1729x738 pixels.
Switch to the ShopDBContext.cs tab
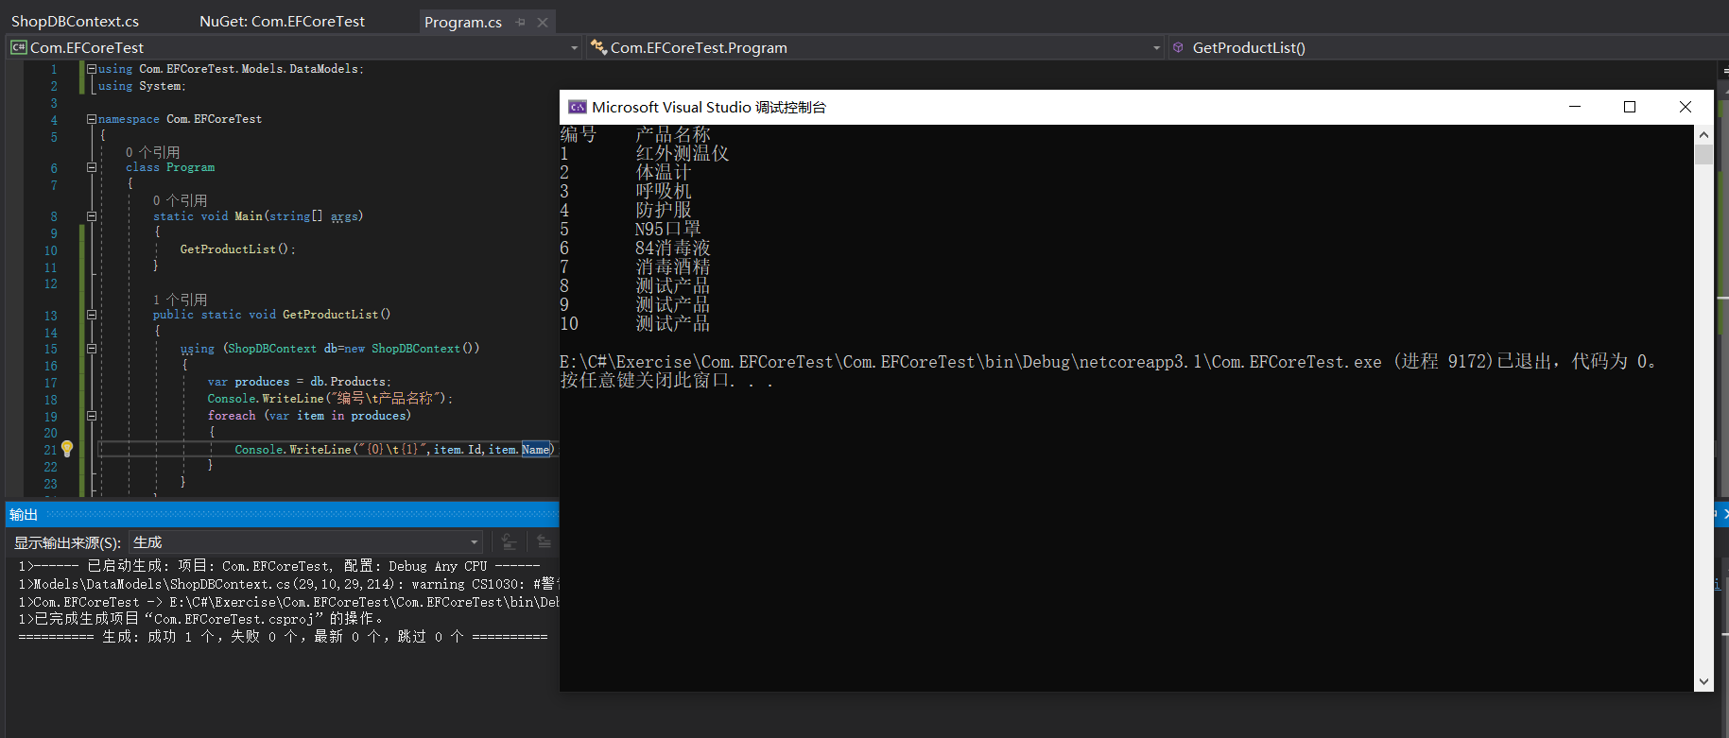point(75,21)
